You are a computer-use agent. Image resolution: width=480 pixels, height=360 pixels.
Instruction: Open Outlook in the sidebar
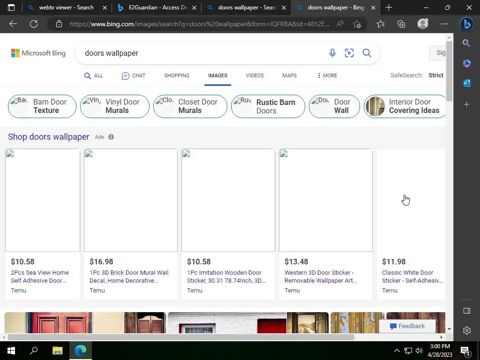pyautogui.click(x=466, y=82)
